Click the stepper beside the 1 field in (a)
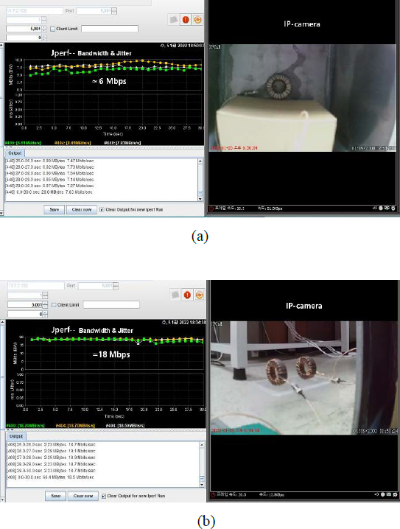400x529 pixels. click(44, 20)
